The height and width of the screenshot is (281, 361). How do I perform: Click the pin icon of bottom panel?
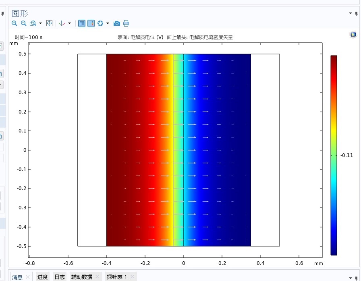[x=357, y=278]
